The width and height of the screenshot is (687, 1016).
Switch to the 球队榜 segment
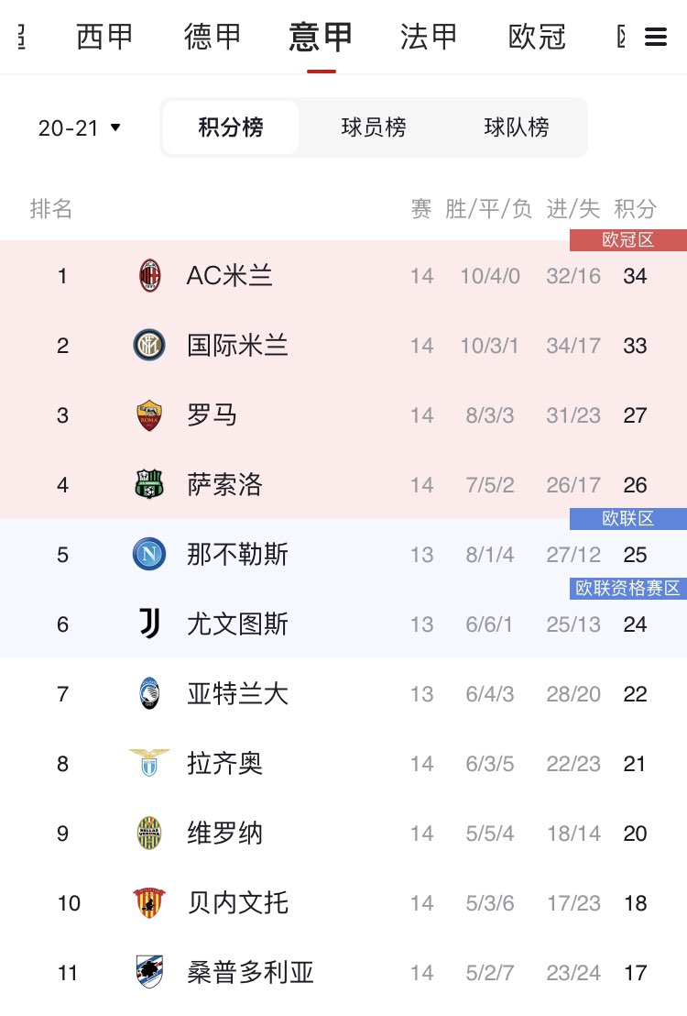tap(517, 127)
